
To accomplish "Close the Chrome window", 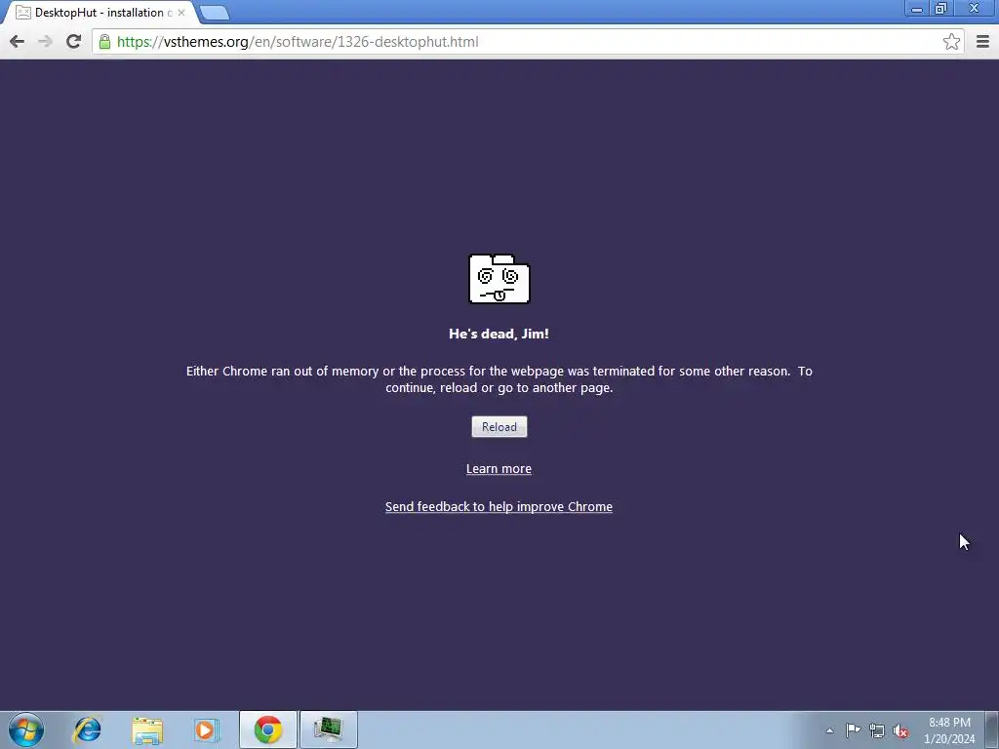I will tap(975, 8).
